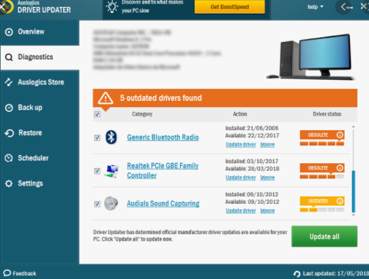Go to the Back up section
Image resolution: width=369 pixels, height=279 pixels.
click(40, 108)
